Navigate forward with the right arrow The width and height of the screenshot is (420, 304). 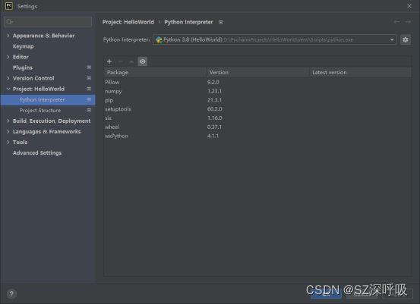[408, 22]
